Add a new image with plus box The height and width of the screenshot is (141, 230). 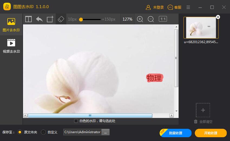tap(203, 110)
